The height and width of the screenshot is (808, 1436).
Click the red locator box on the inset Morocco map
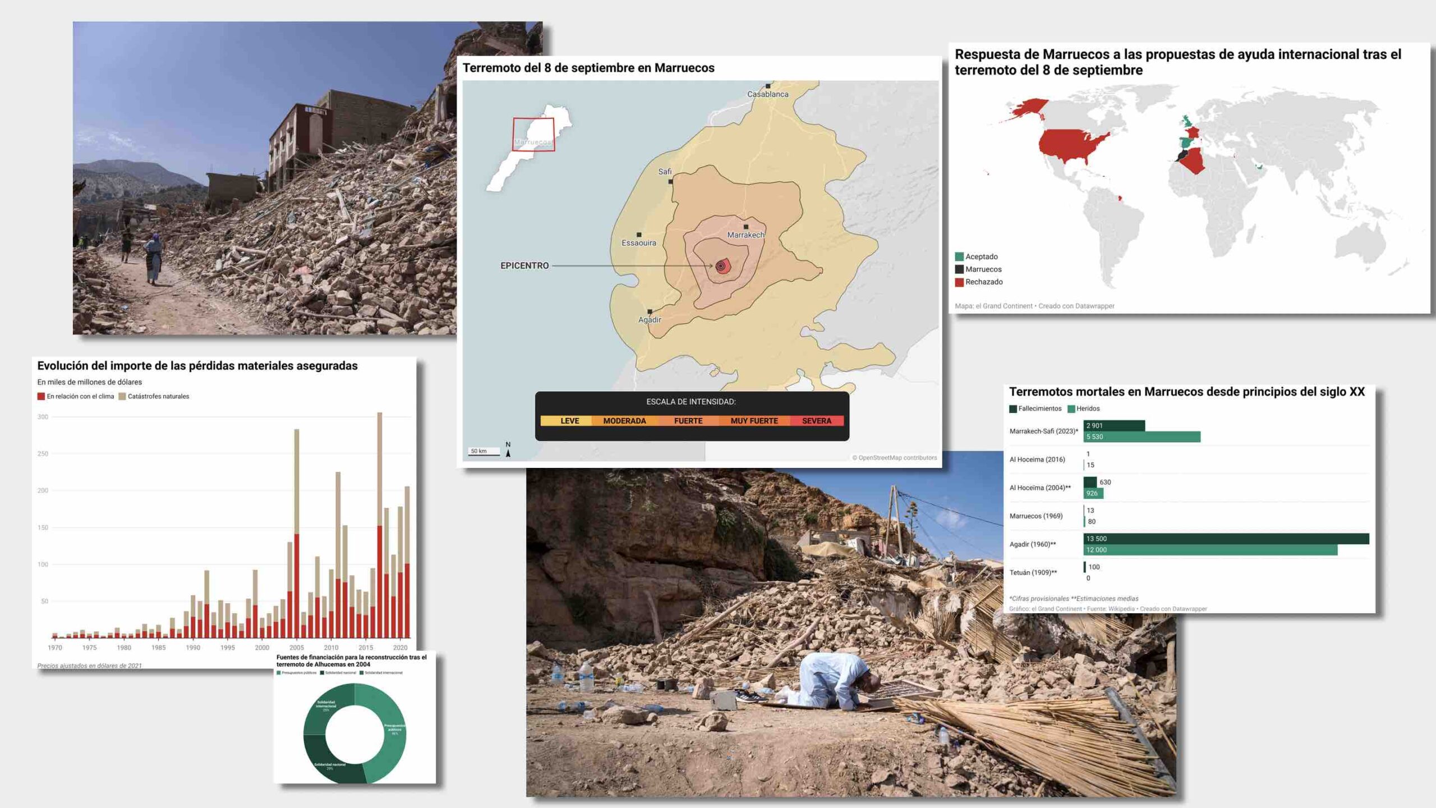tap(533, 134)
